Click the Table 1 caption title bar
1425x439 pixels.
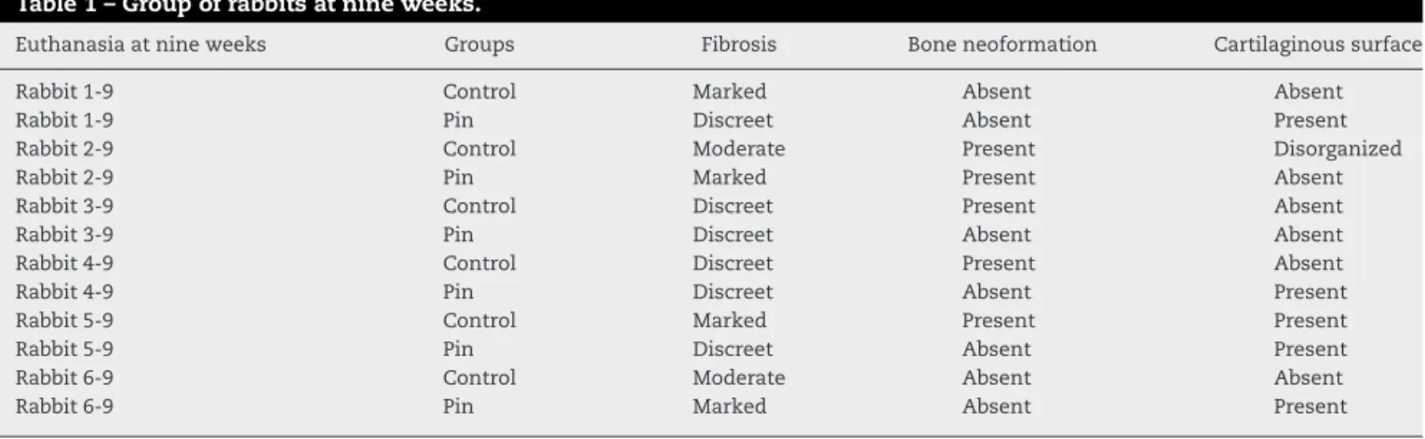[x=712, y=10]
